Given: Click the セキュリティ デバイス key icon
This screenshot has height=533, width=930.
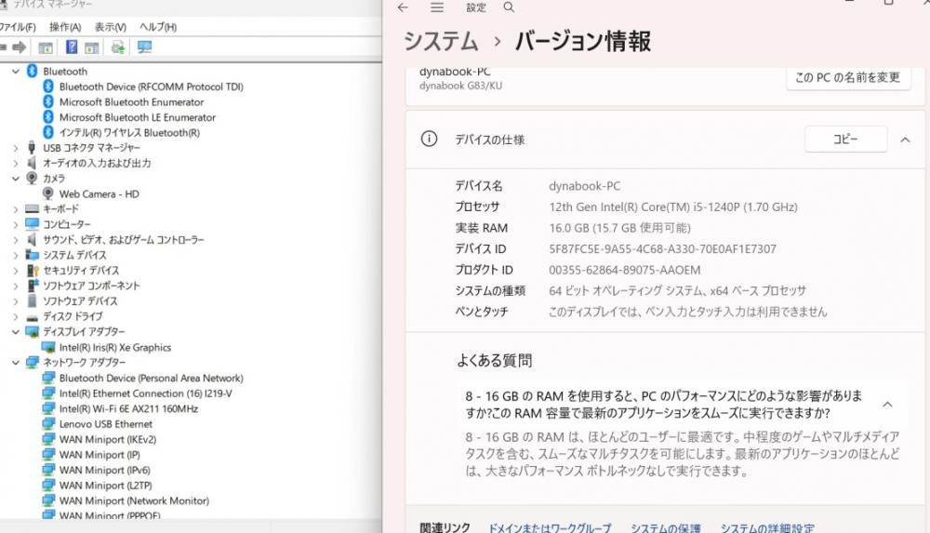Looking at the screenshot, I should pyautogui.click(x=33, y=270).
